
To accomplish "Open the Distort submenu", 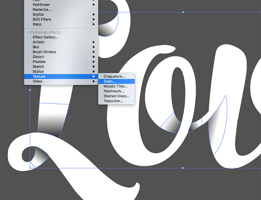I will point(38,57).
